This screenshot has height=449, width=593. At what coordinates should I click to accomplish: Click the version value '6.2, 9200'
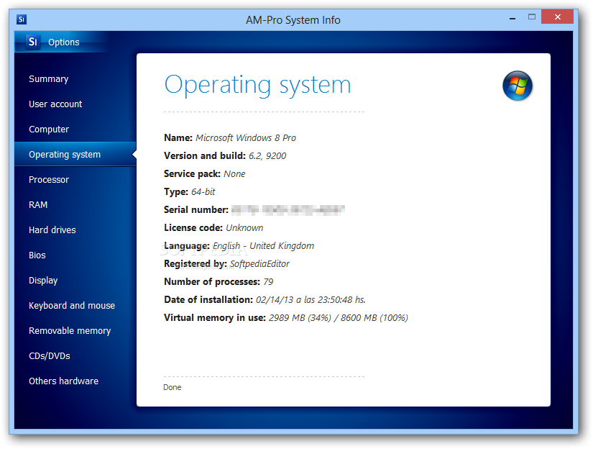coord(267,156)
